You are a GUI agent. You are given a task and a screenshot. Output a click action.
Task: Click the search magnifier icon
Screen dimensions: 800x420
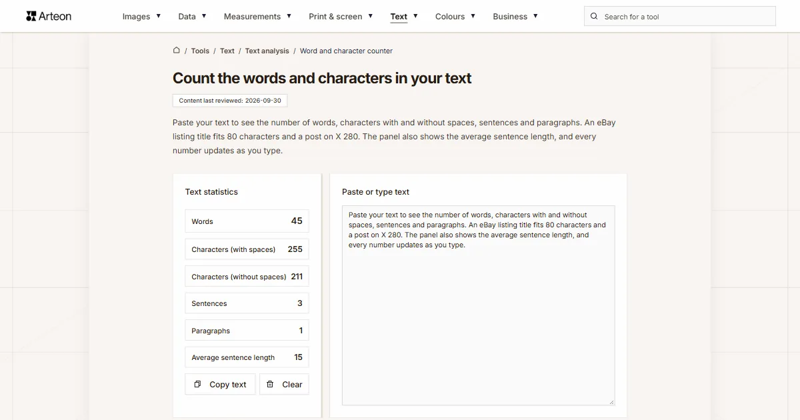[x=594, y=16]
